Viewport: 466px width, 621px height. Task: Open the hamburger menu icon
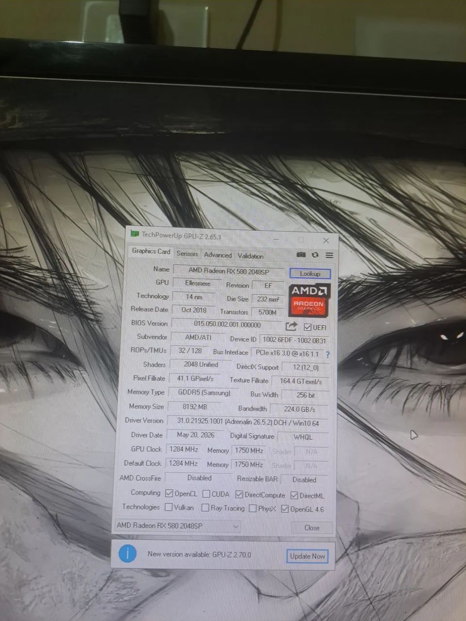(329, 255)
